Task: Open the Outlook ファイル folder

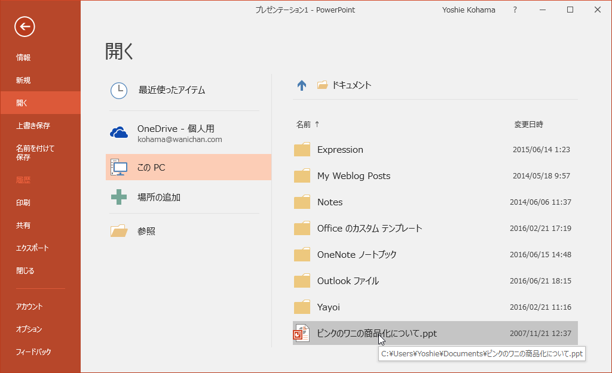Action: pyautogui.click(x=348, y=281)
